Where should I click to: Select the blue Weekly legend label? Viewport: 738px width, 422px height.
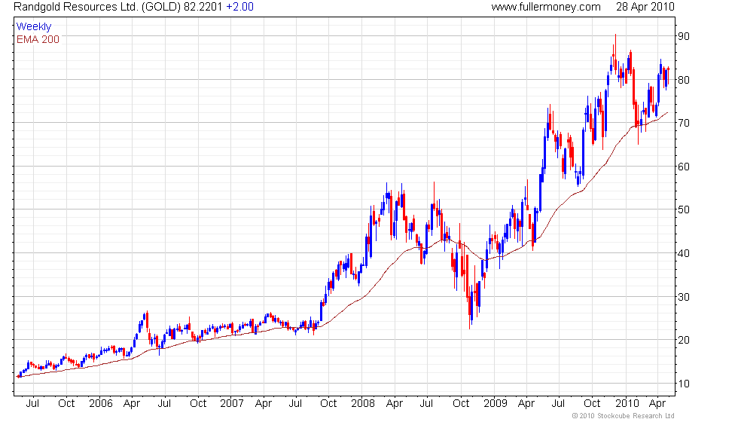pos(33,27)
